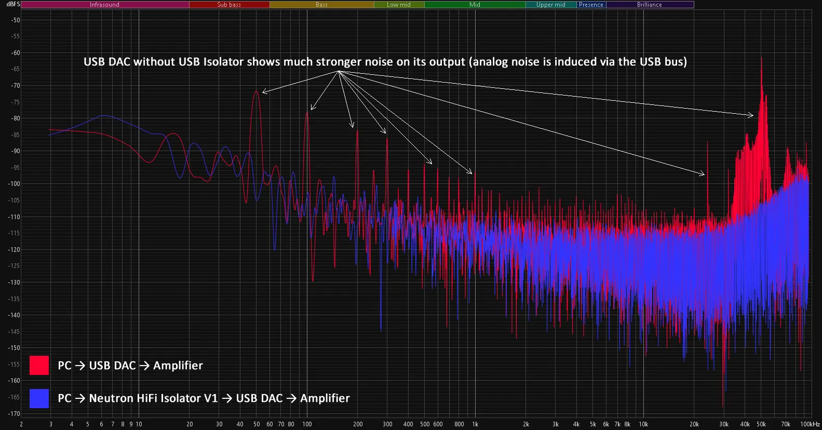Image resolution: width=822 pixels, height=430 pixels.
Task: Click the Upper mid band header
Action: (550, 5)
